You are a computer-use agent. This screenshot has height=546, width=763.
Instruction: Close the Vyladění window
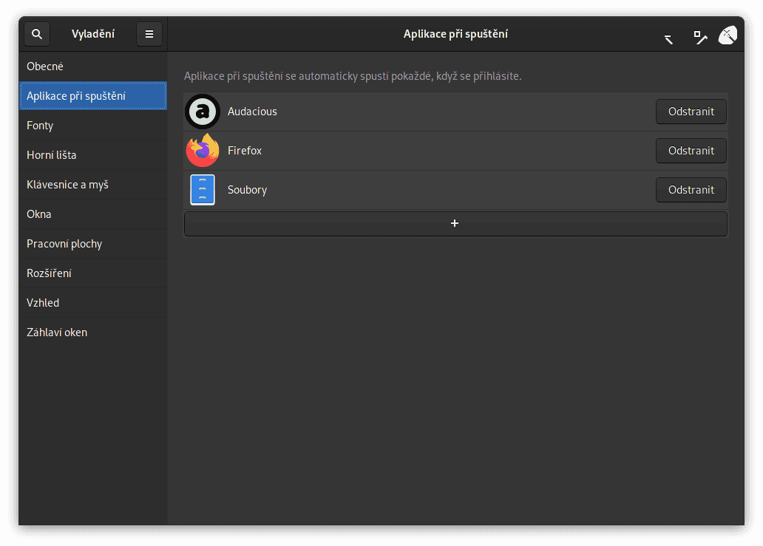pos(728,35)
